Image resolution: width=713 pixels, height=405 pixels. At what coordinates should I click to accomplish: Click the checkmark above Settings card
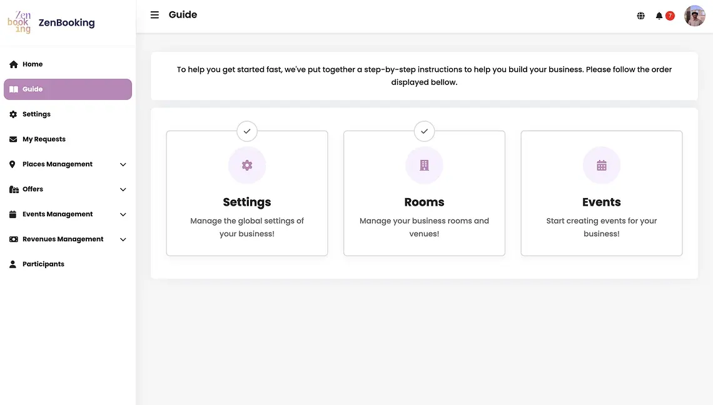pos(247,131)
